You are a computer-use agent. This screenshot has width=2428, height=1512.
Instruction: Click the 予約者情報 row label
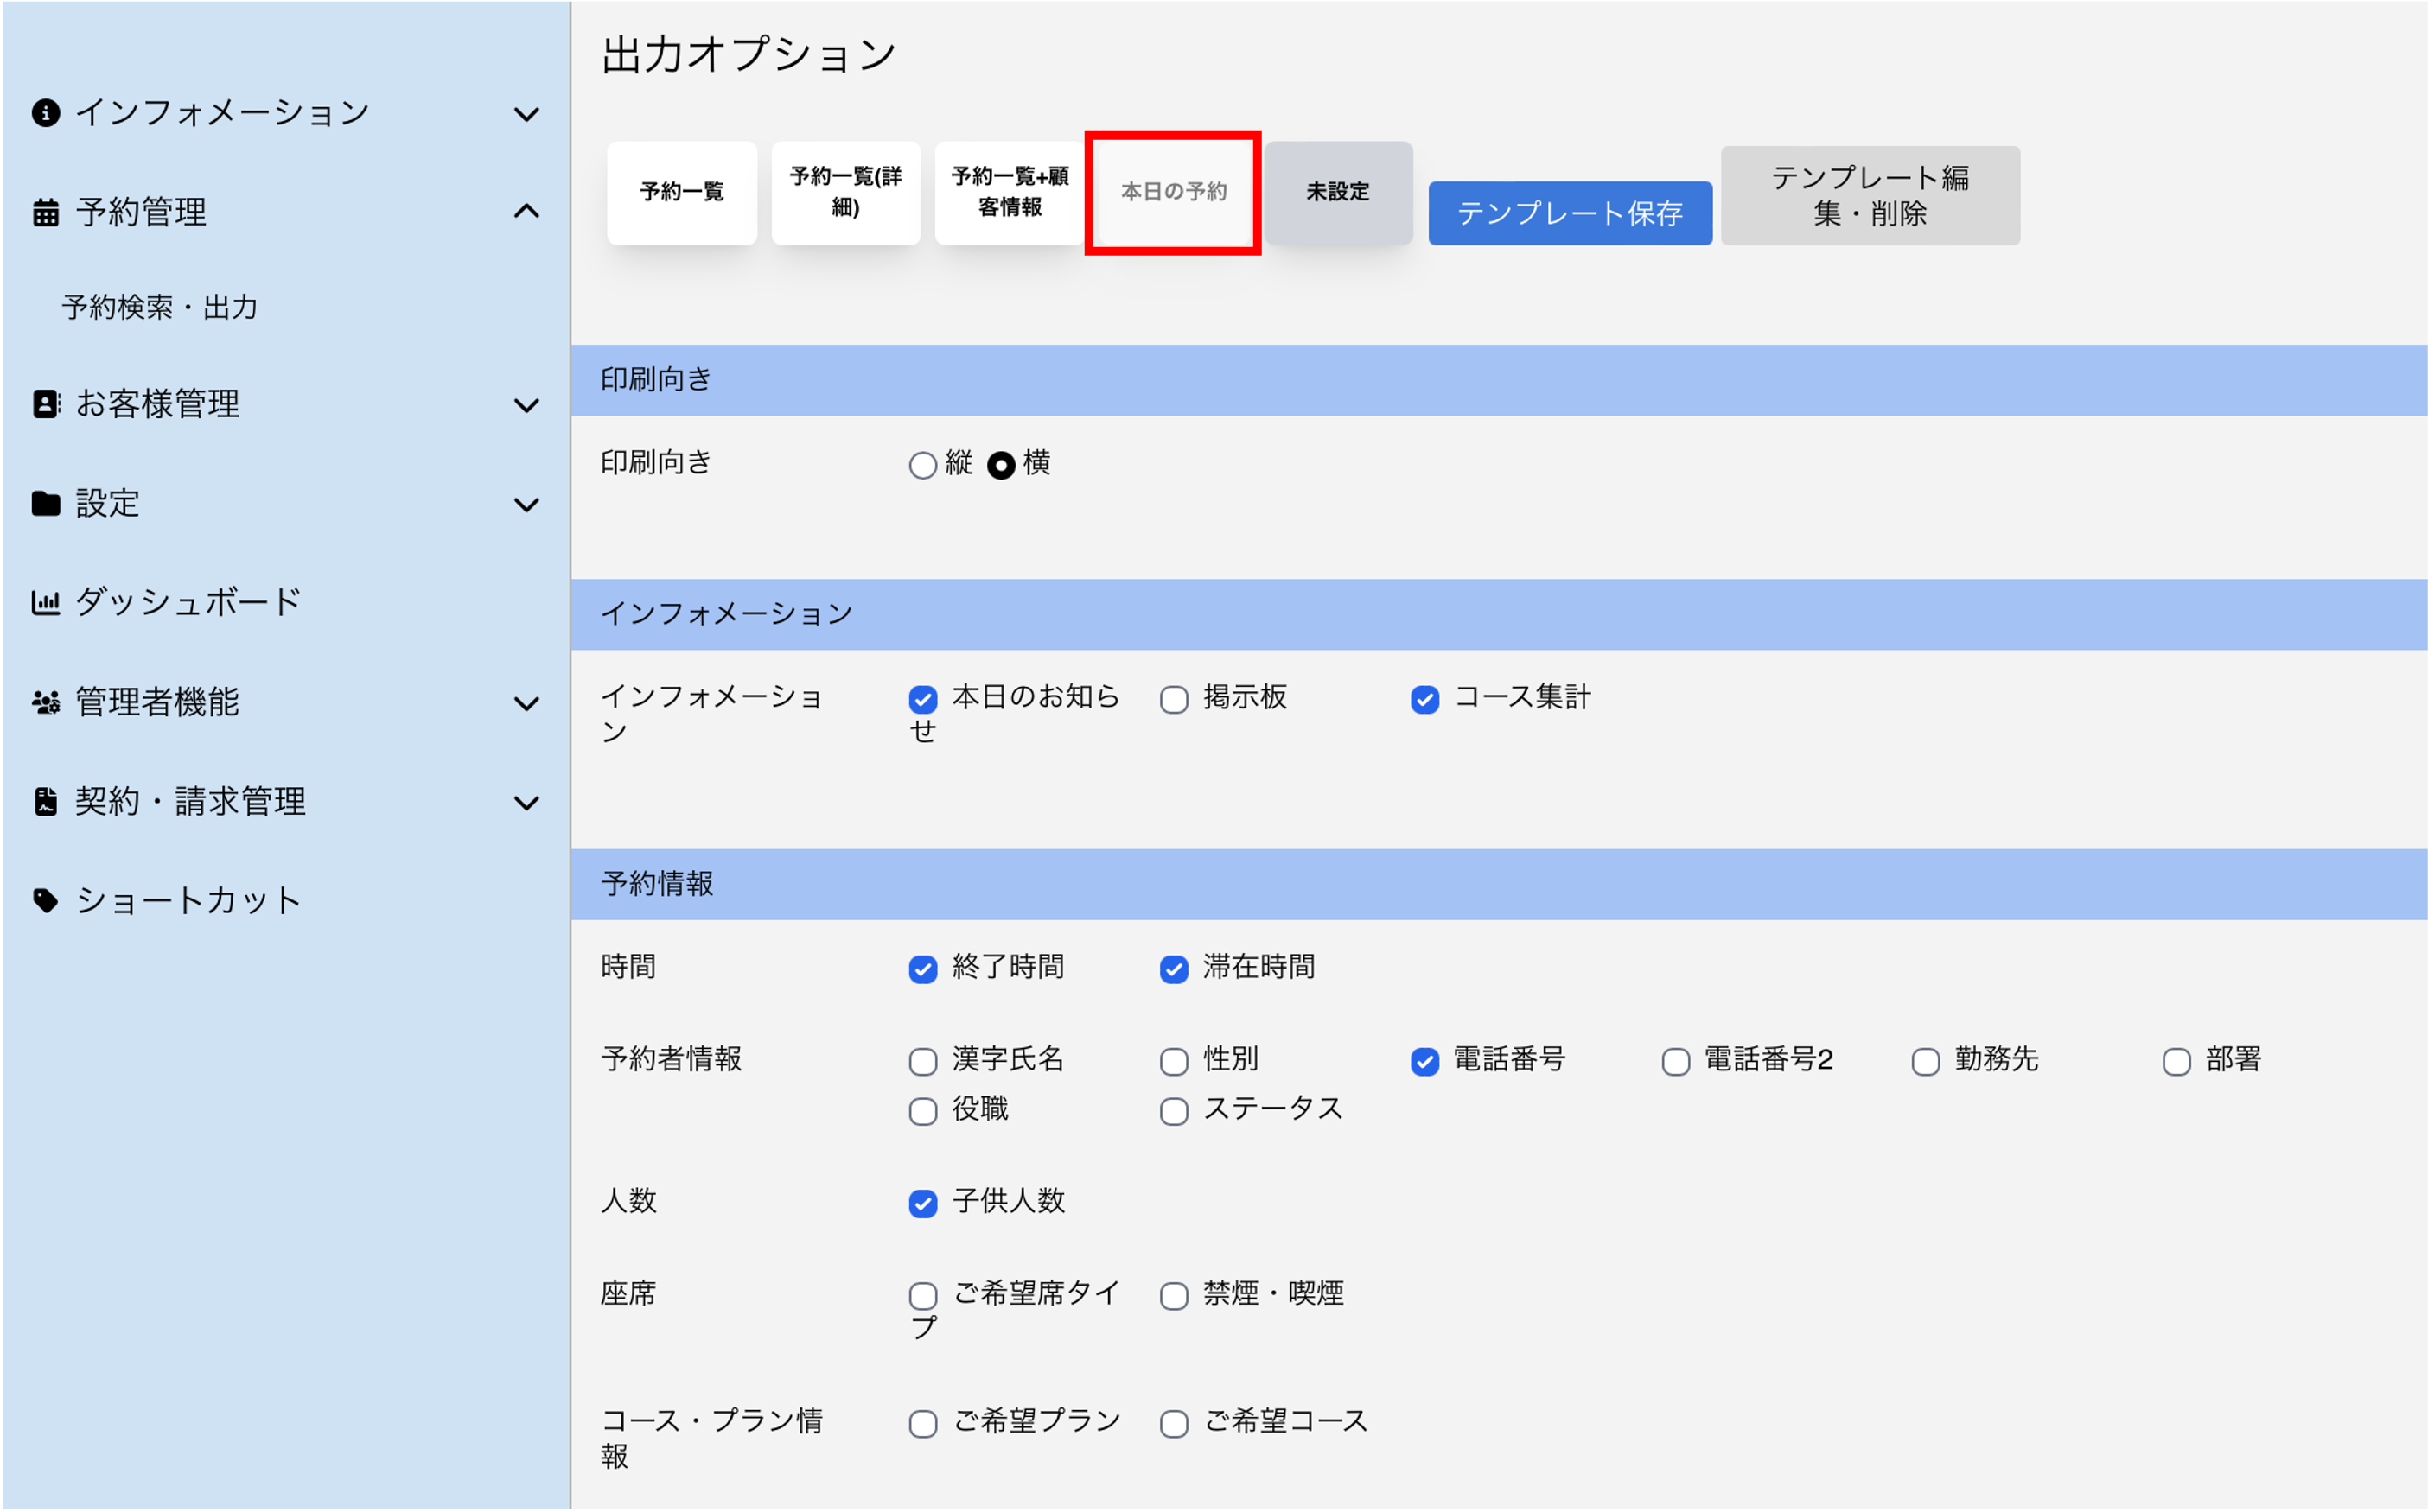tap(672, 1059)
